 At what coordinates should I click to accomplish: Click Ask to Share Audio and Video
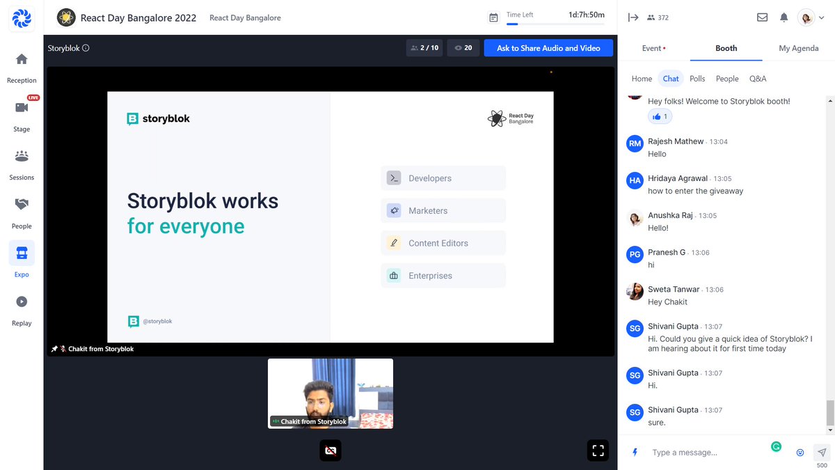548,48
